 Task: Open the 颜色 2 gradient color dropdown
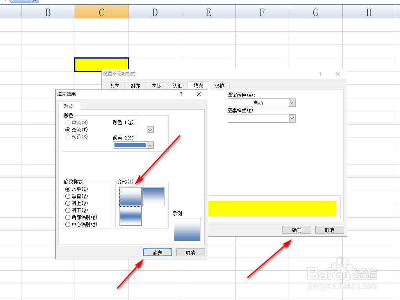[150, 145]
